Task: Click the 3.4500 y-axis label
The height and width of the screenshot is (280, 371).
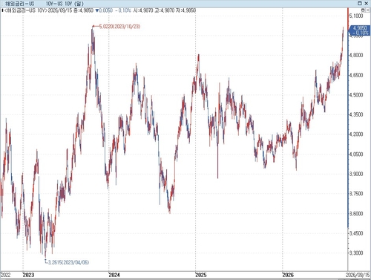Action: tap(356, 233)
